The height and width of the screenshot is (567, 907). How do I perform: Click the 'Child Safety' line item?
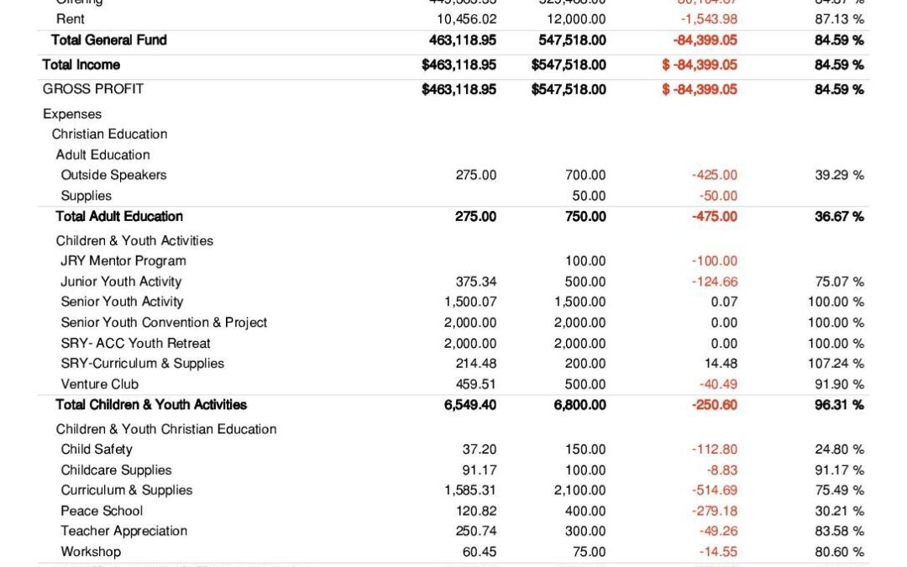coord(97,449)
